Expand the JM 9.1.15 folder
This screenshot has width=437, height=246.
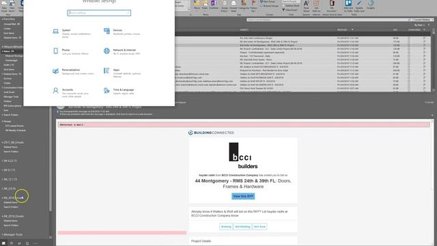(3, 170)
